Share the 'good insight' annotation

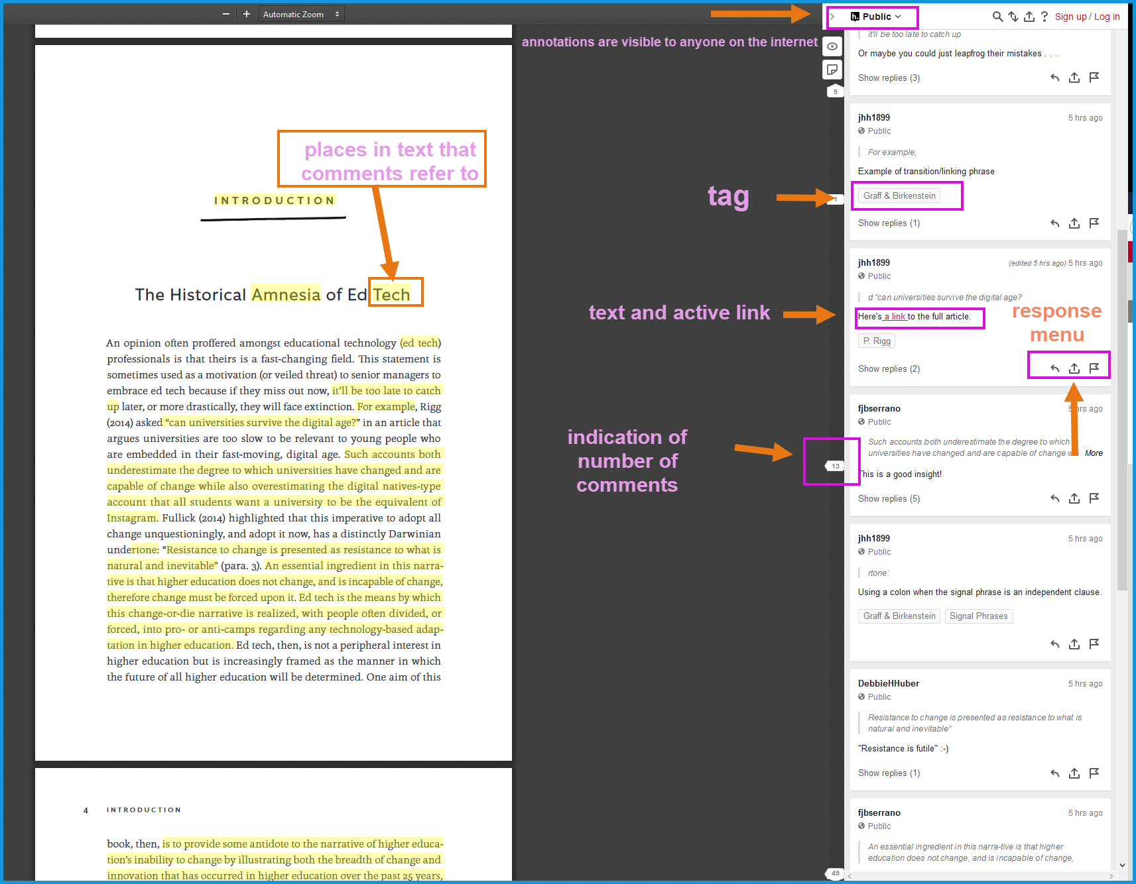(x=1074, y=498)
